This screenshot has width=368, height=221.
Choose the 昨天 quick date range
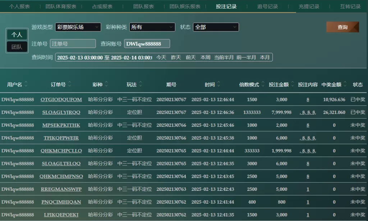tap(176, 57)
